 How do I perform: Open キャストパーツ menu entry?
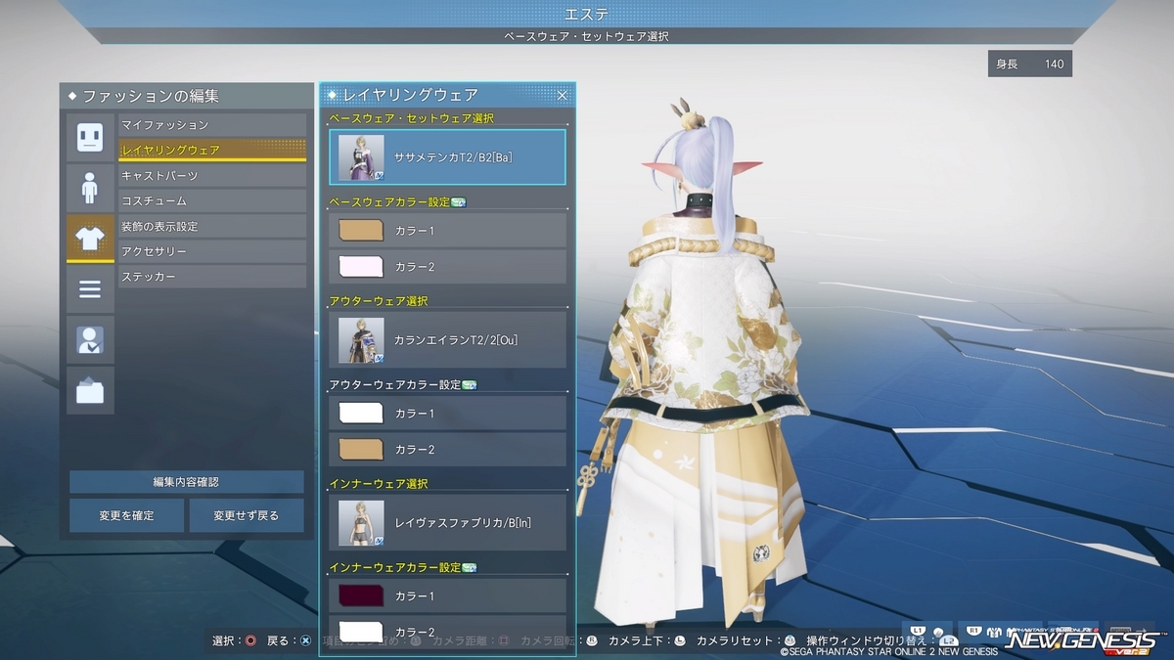pos(212,176)
